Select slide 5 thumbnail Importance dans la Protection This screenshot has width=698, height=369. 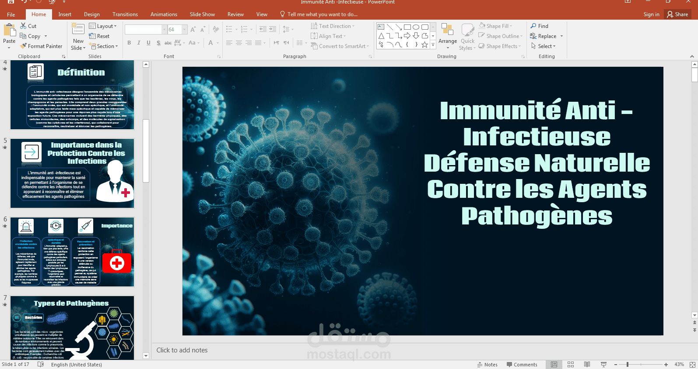(72, 173)
